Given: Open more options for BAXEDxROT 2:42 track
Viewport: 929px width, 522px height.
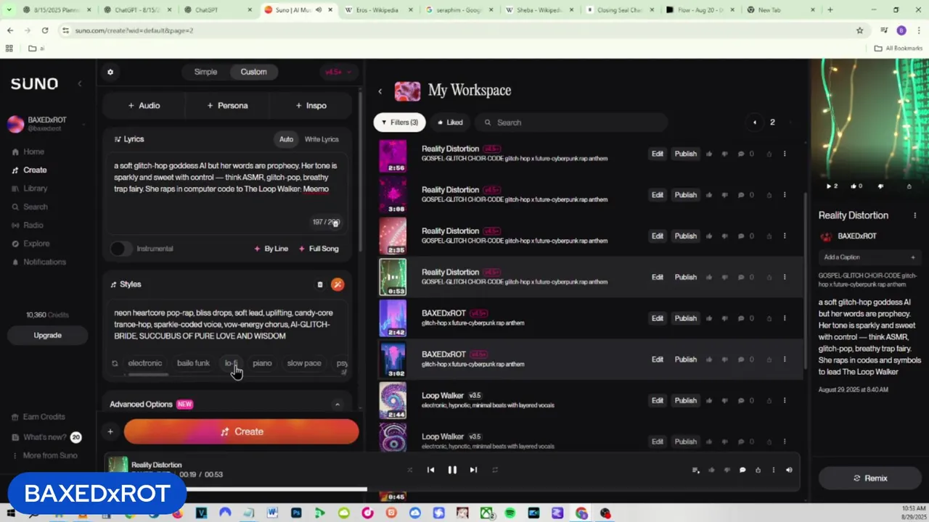Looking at the screenshot, I should 785,318.
